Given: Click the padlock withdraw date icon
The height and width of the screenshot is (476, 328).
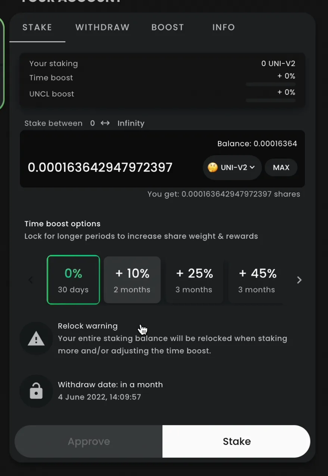Looking at the screenshot, I should coord(36,392).
